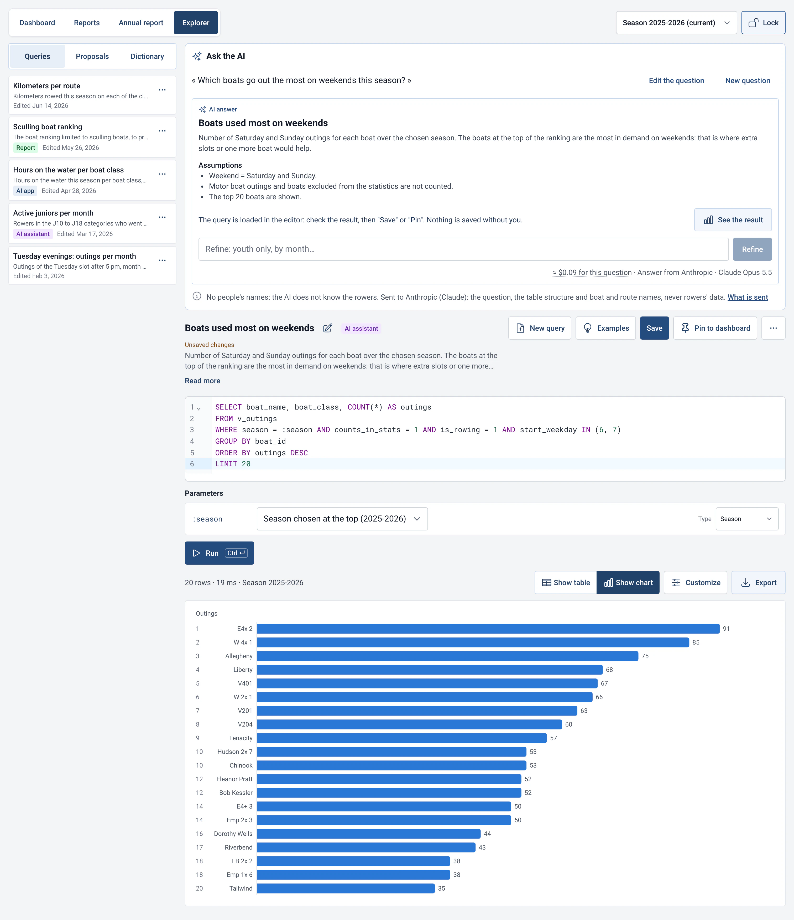Click the New question link

click(x=748, y=80)
